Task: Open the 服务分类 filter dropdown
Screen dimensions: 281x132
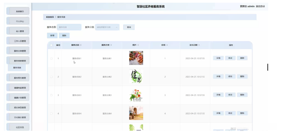Action: pos(107,27)
